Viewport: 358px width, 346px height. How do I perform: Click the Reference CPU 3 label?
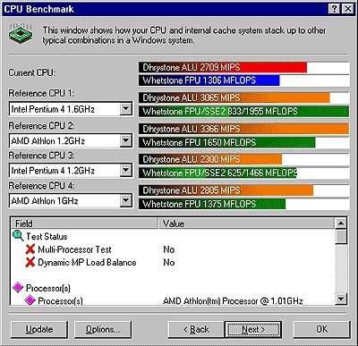[x=41, y=156]
